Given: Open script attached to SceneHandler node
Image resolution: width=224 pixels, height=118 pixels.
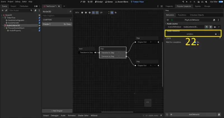Looking at the screenshot, I should (39, 23).
